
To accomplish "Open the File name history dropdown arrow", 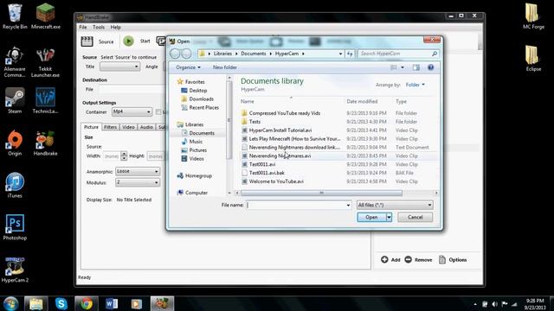I will [x=348, y=205].
